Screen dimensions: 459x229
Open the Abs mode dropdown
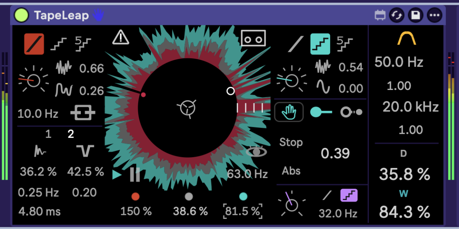click(291, 171)
